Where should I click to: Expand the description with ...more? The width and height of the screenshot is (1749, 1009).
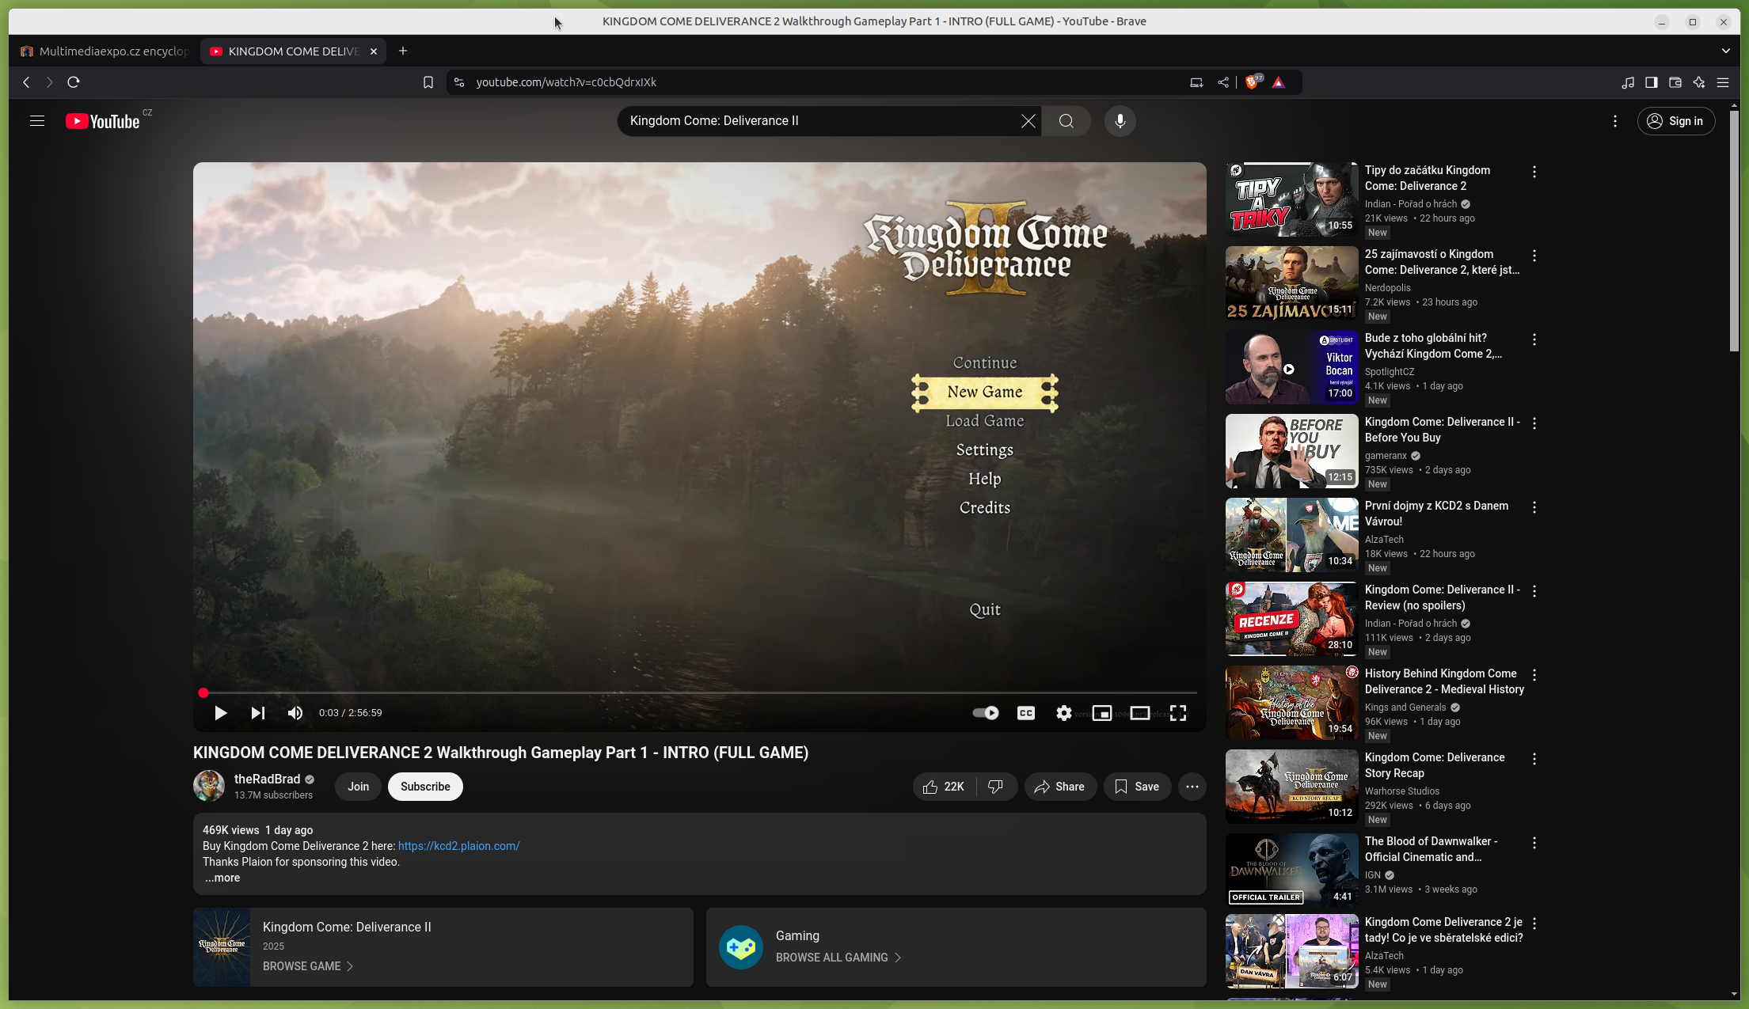tap(222, 878)
